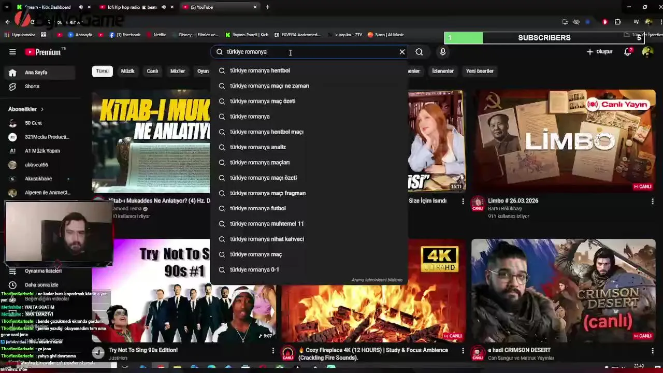
Task: Open the Facebook bookmark
Action: pos(125,35)
